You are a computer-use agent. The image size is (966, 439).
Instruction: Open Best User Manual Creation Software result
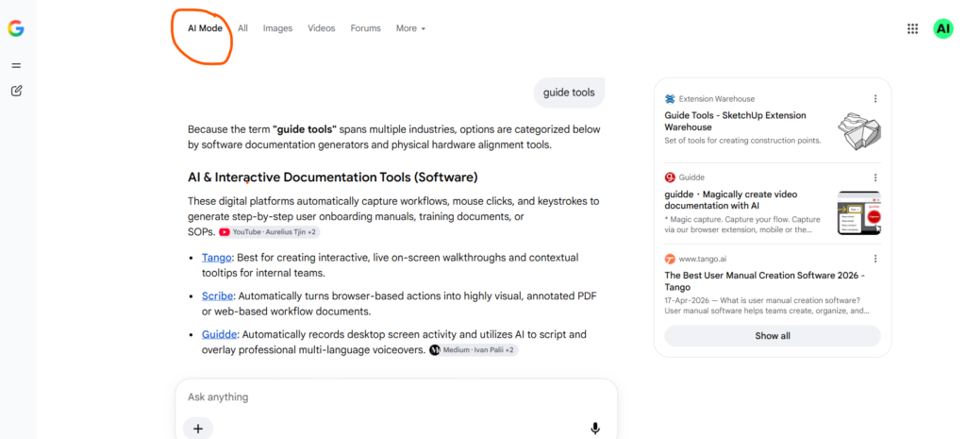pos(764,281)
